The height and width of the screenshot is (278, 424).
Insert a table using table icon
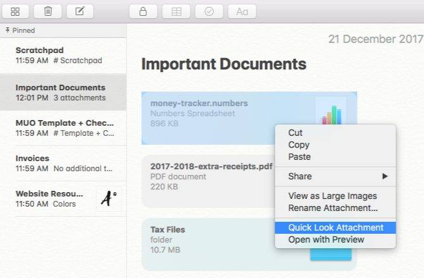pyautogui.click(x=175, y=11)
